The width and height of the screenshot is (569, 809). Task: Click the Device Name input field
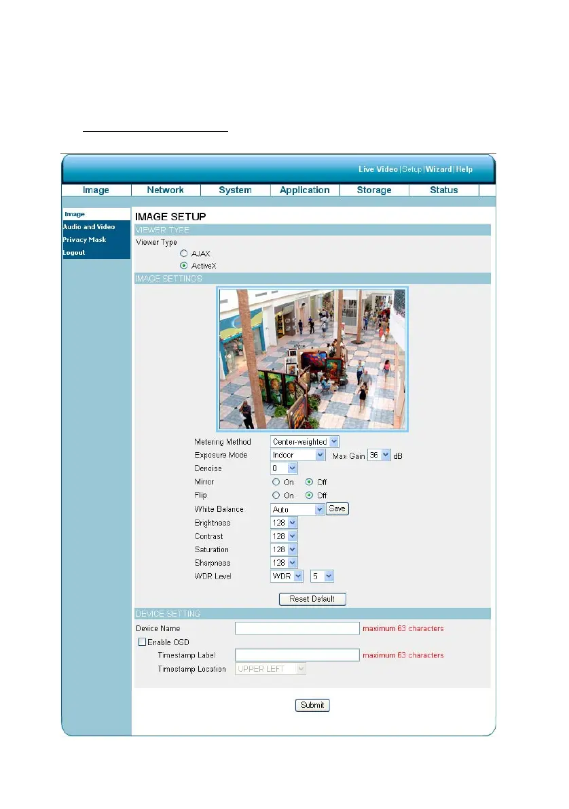tap(297, 628)
